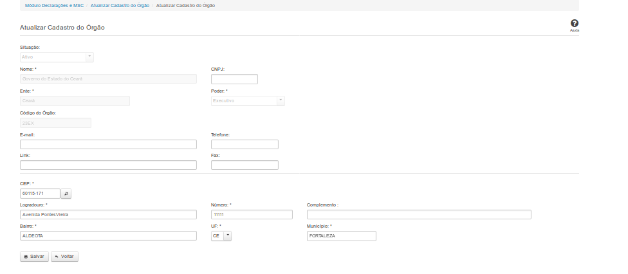
Task: Focus the CNPJ input field
Action: 234,79
